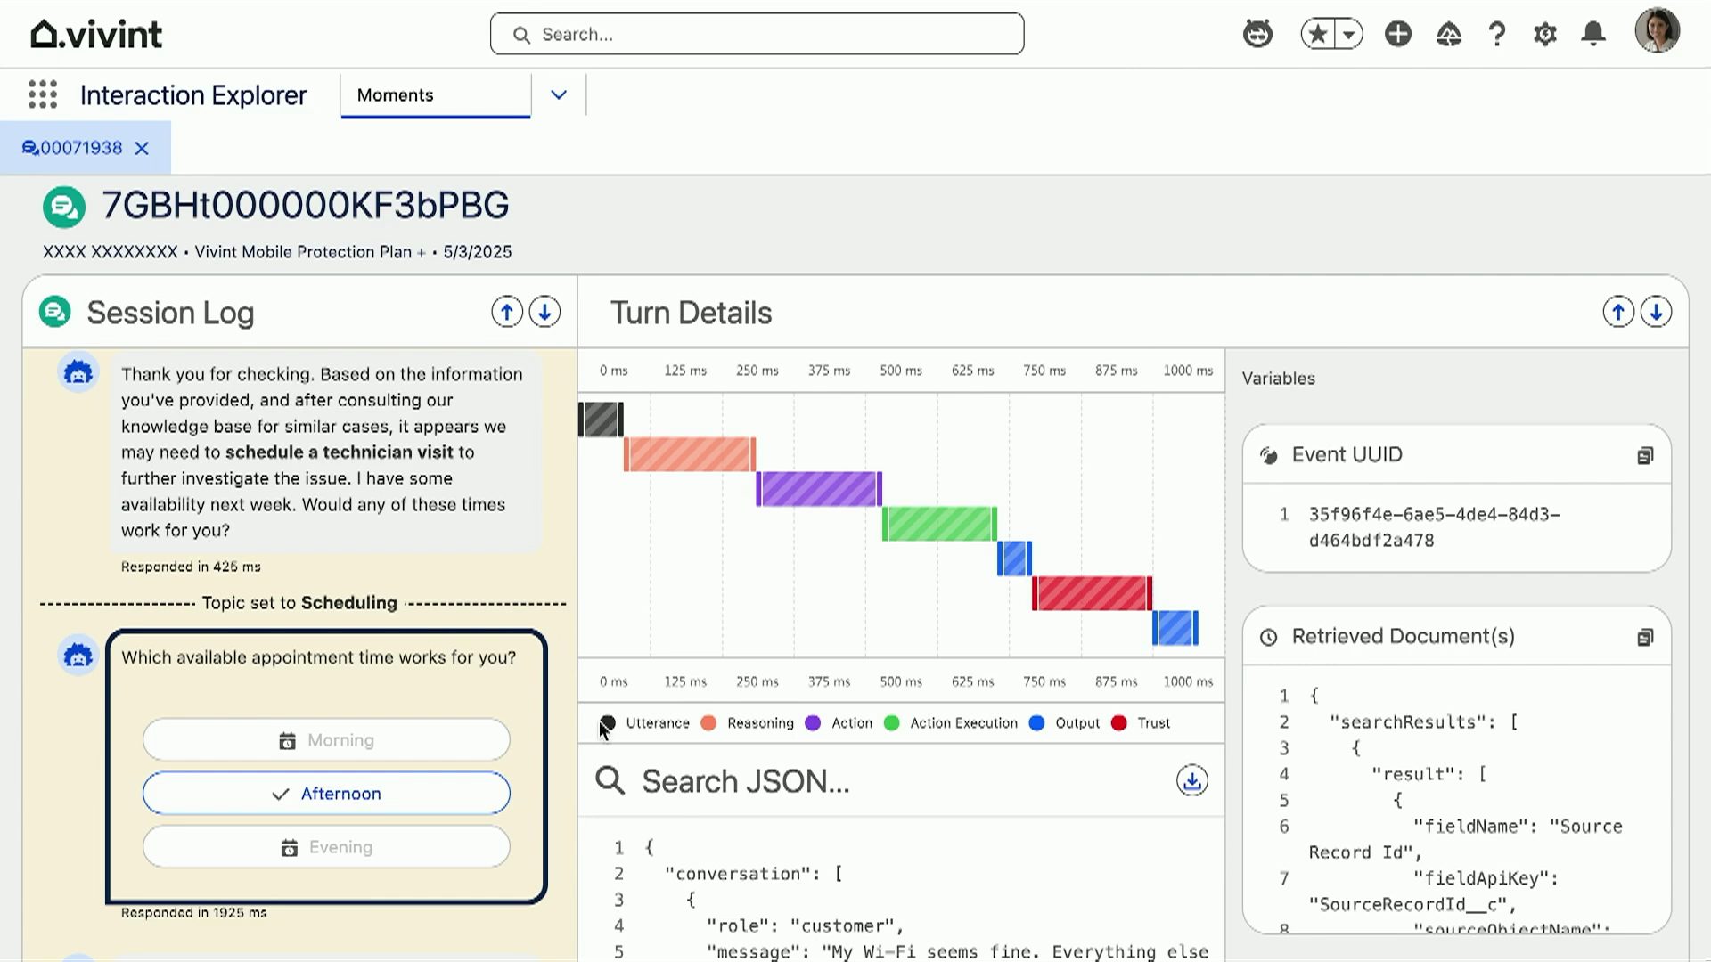
Task: Select the Afternoon appointment option
Action: tap(326, 794)
